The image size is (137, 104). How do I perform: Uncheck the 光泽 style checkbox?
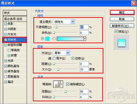(x=6, y=61)
